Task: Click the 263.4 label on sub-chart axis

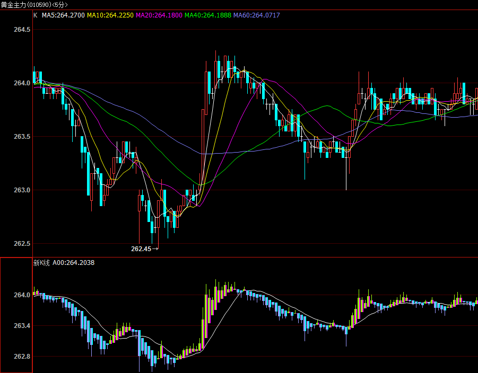Action: 22,326
